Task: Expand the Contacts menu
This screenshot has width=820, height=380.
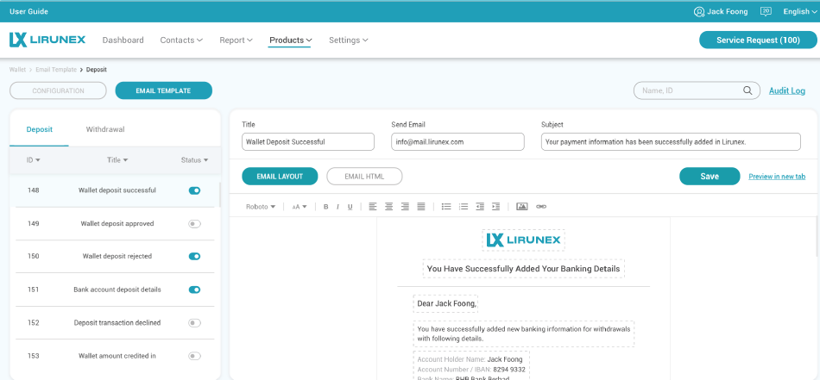Action: [x=181, y=40]
